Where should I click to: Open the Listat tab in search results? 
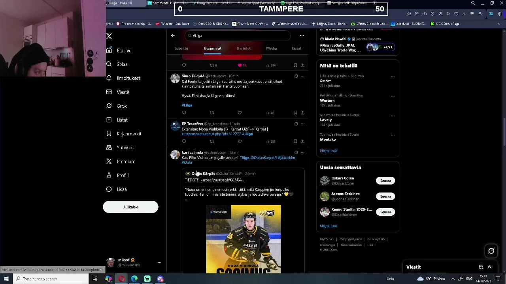296,48
